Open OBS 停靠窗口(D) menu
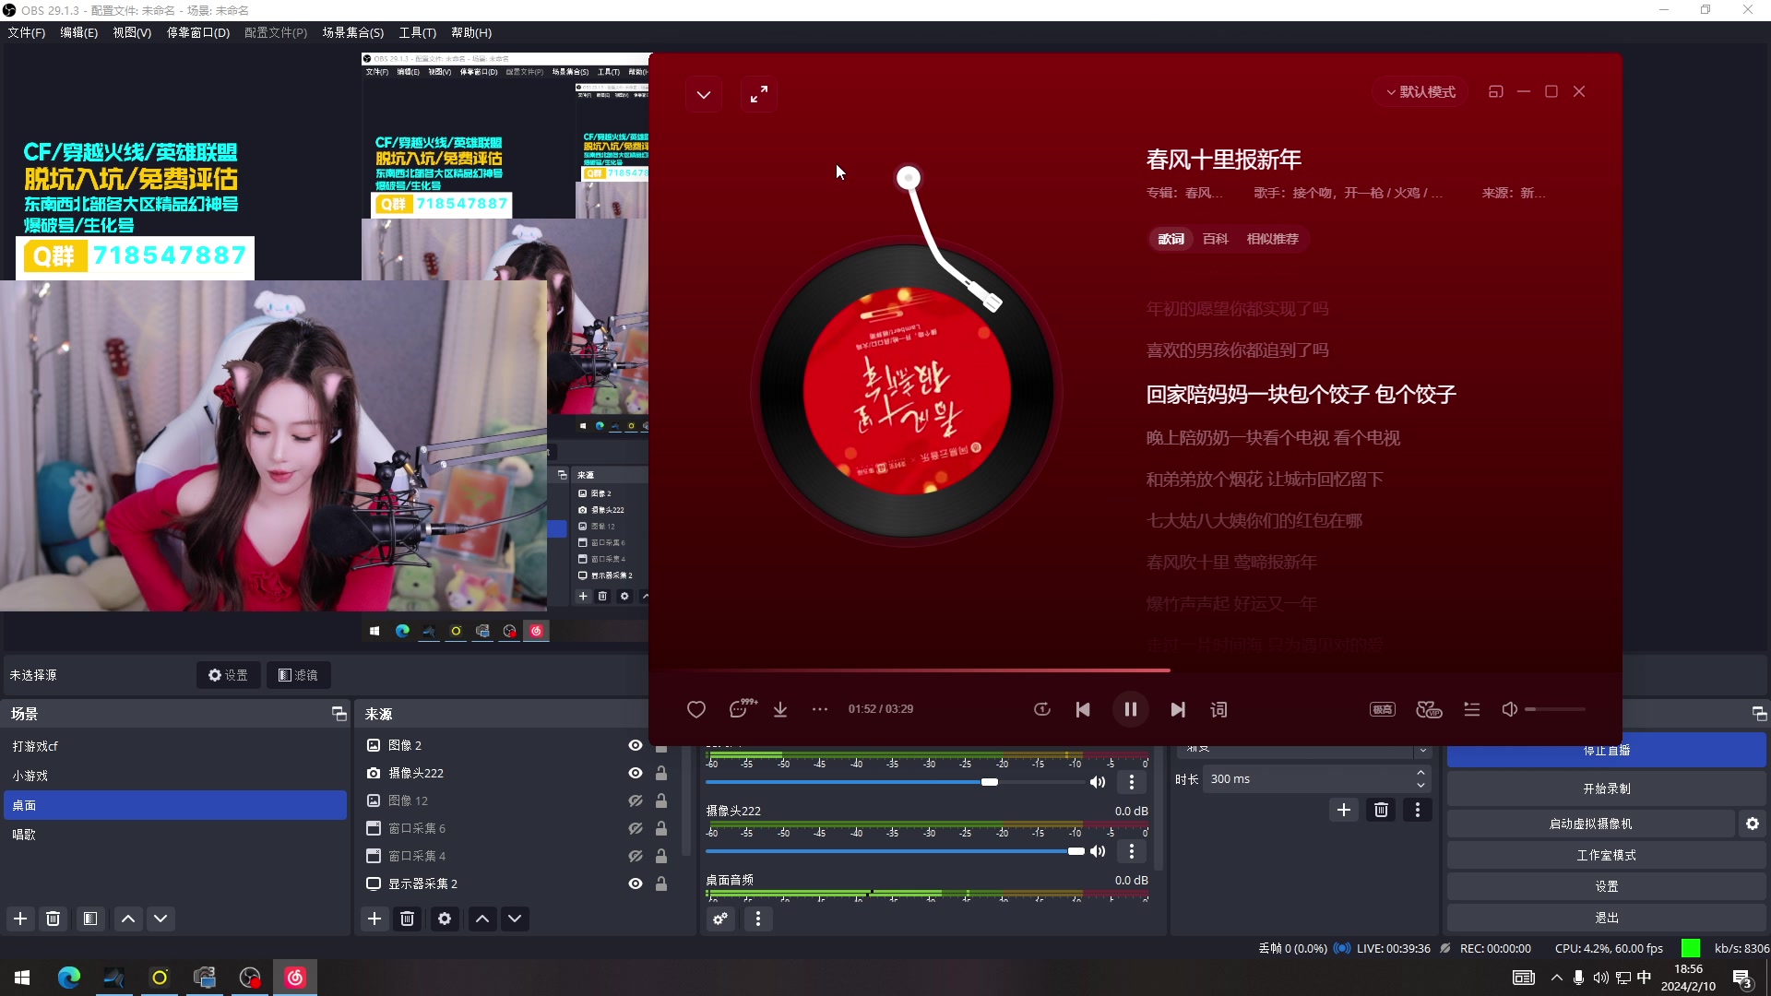Image resolution: width=1771 pixels, height=996 pixels. tap(198, 32)
